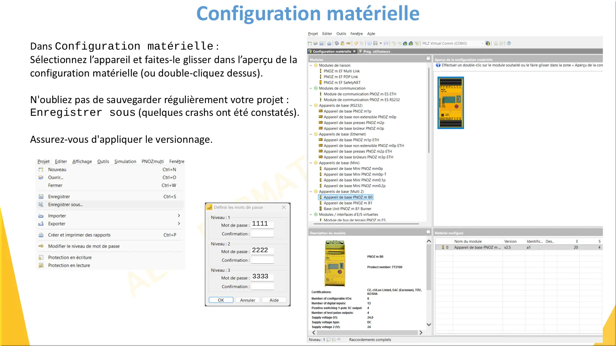Open the PILZ Virtual Comm (COM3) dropdown

click(482, 43)
